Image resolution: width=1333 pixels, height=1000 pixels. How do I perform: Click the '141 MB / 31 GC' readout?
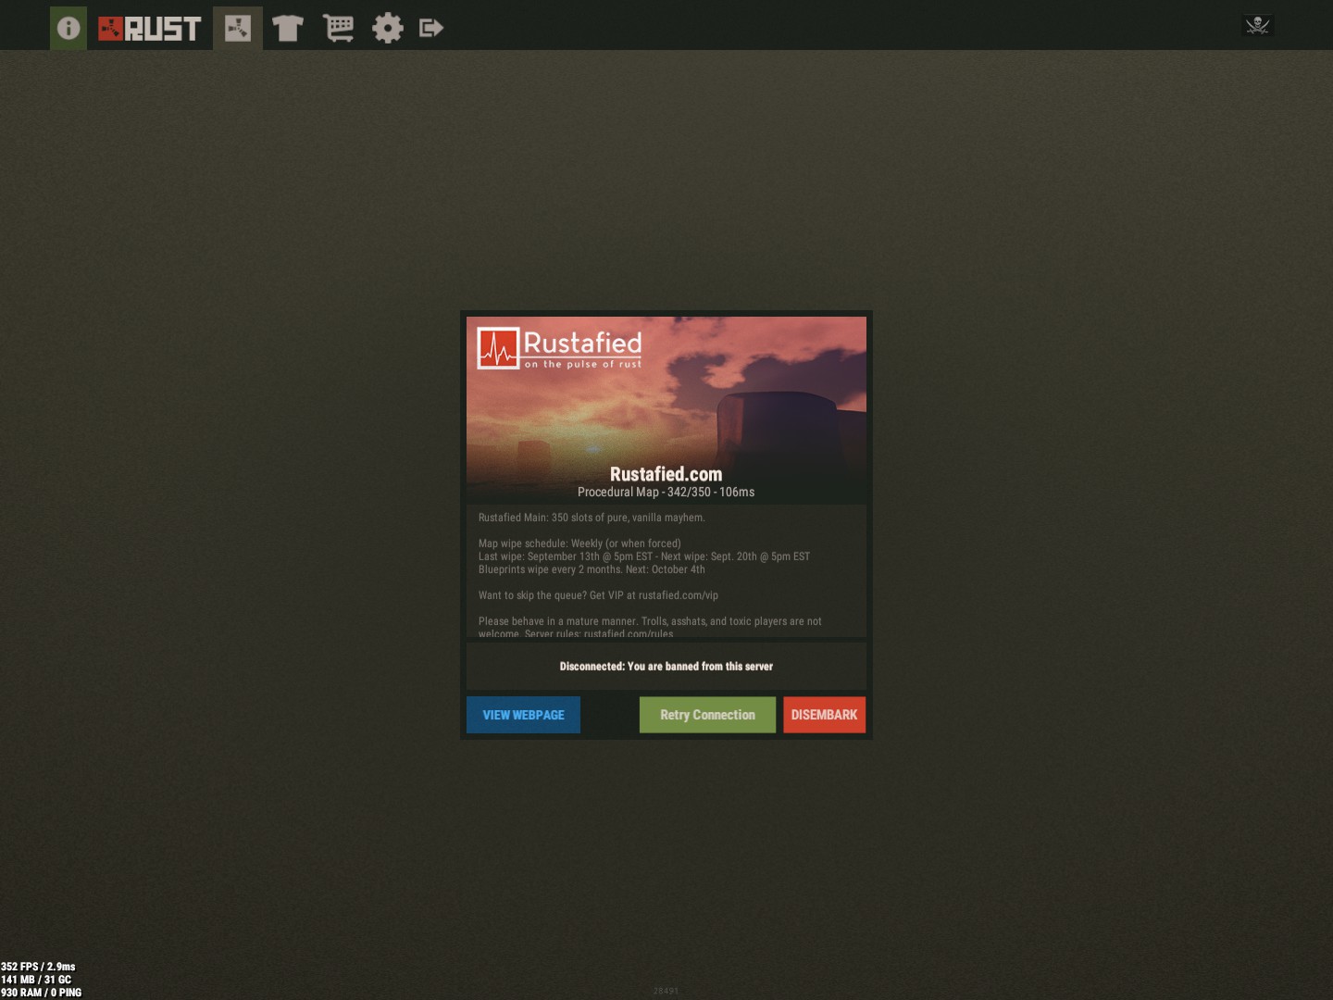36,980
